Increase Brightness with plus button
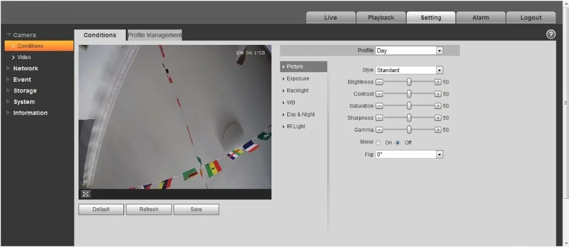The height and width of the screenshot is (247, 569). pos(438,82)
